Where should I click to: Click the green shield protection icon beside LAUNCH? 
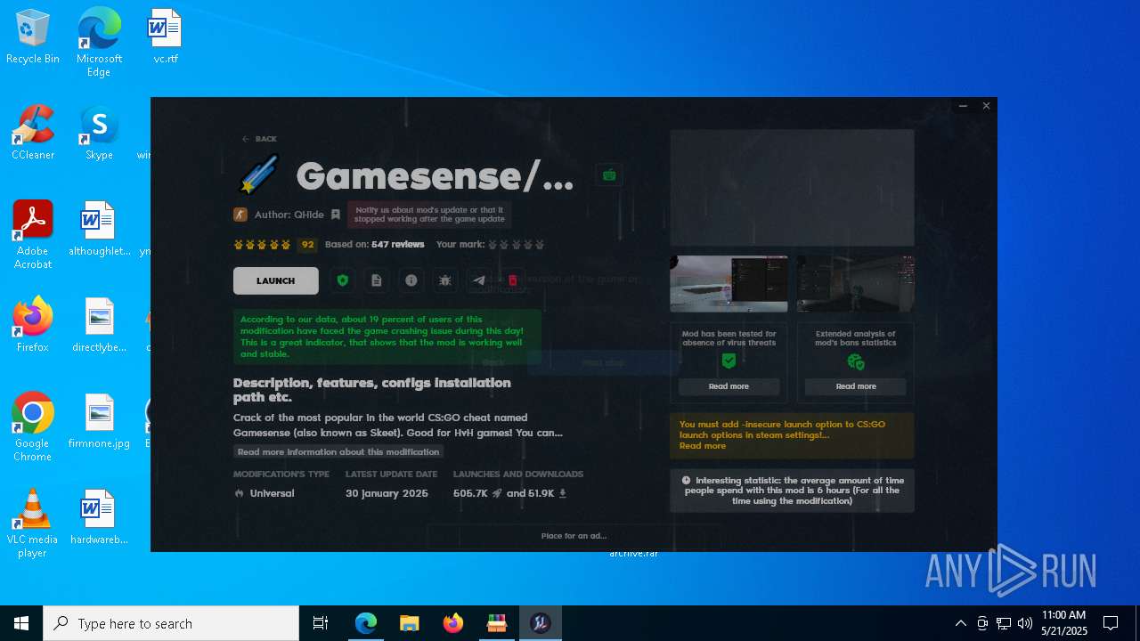(342, 280)
